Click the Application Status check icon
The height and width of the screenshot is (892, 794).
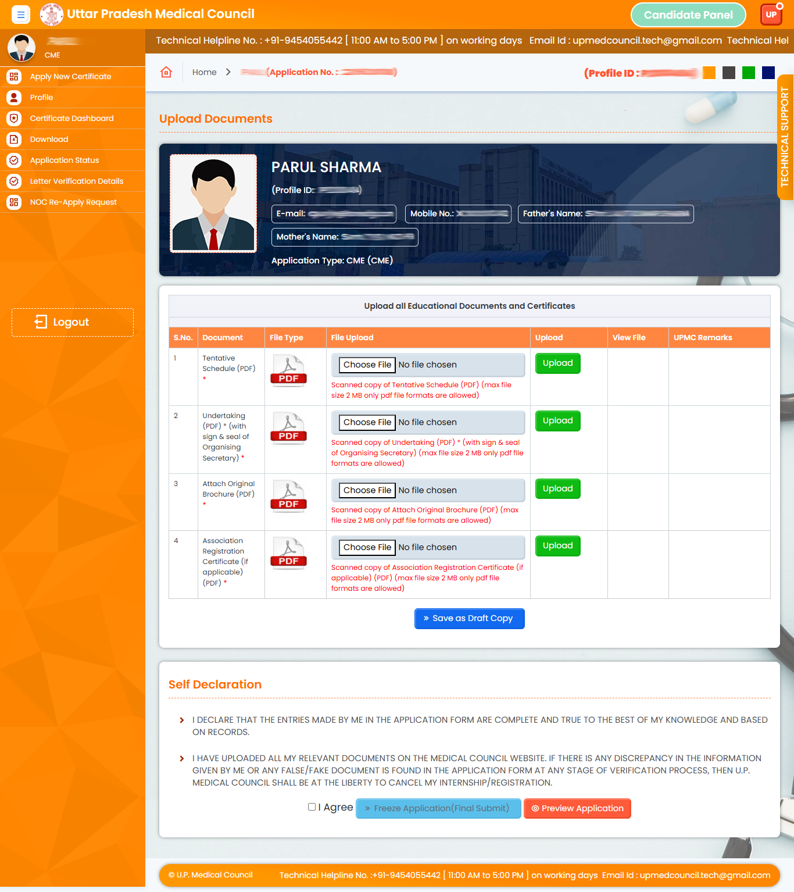(x=14, y=160)
